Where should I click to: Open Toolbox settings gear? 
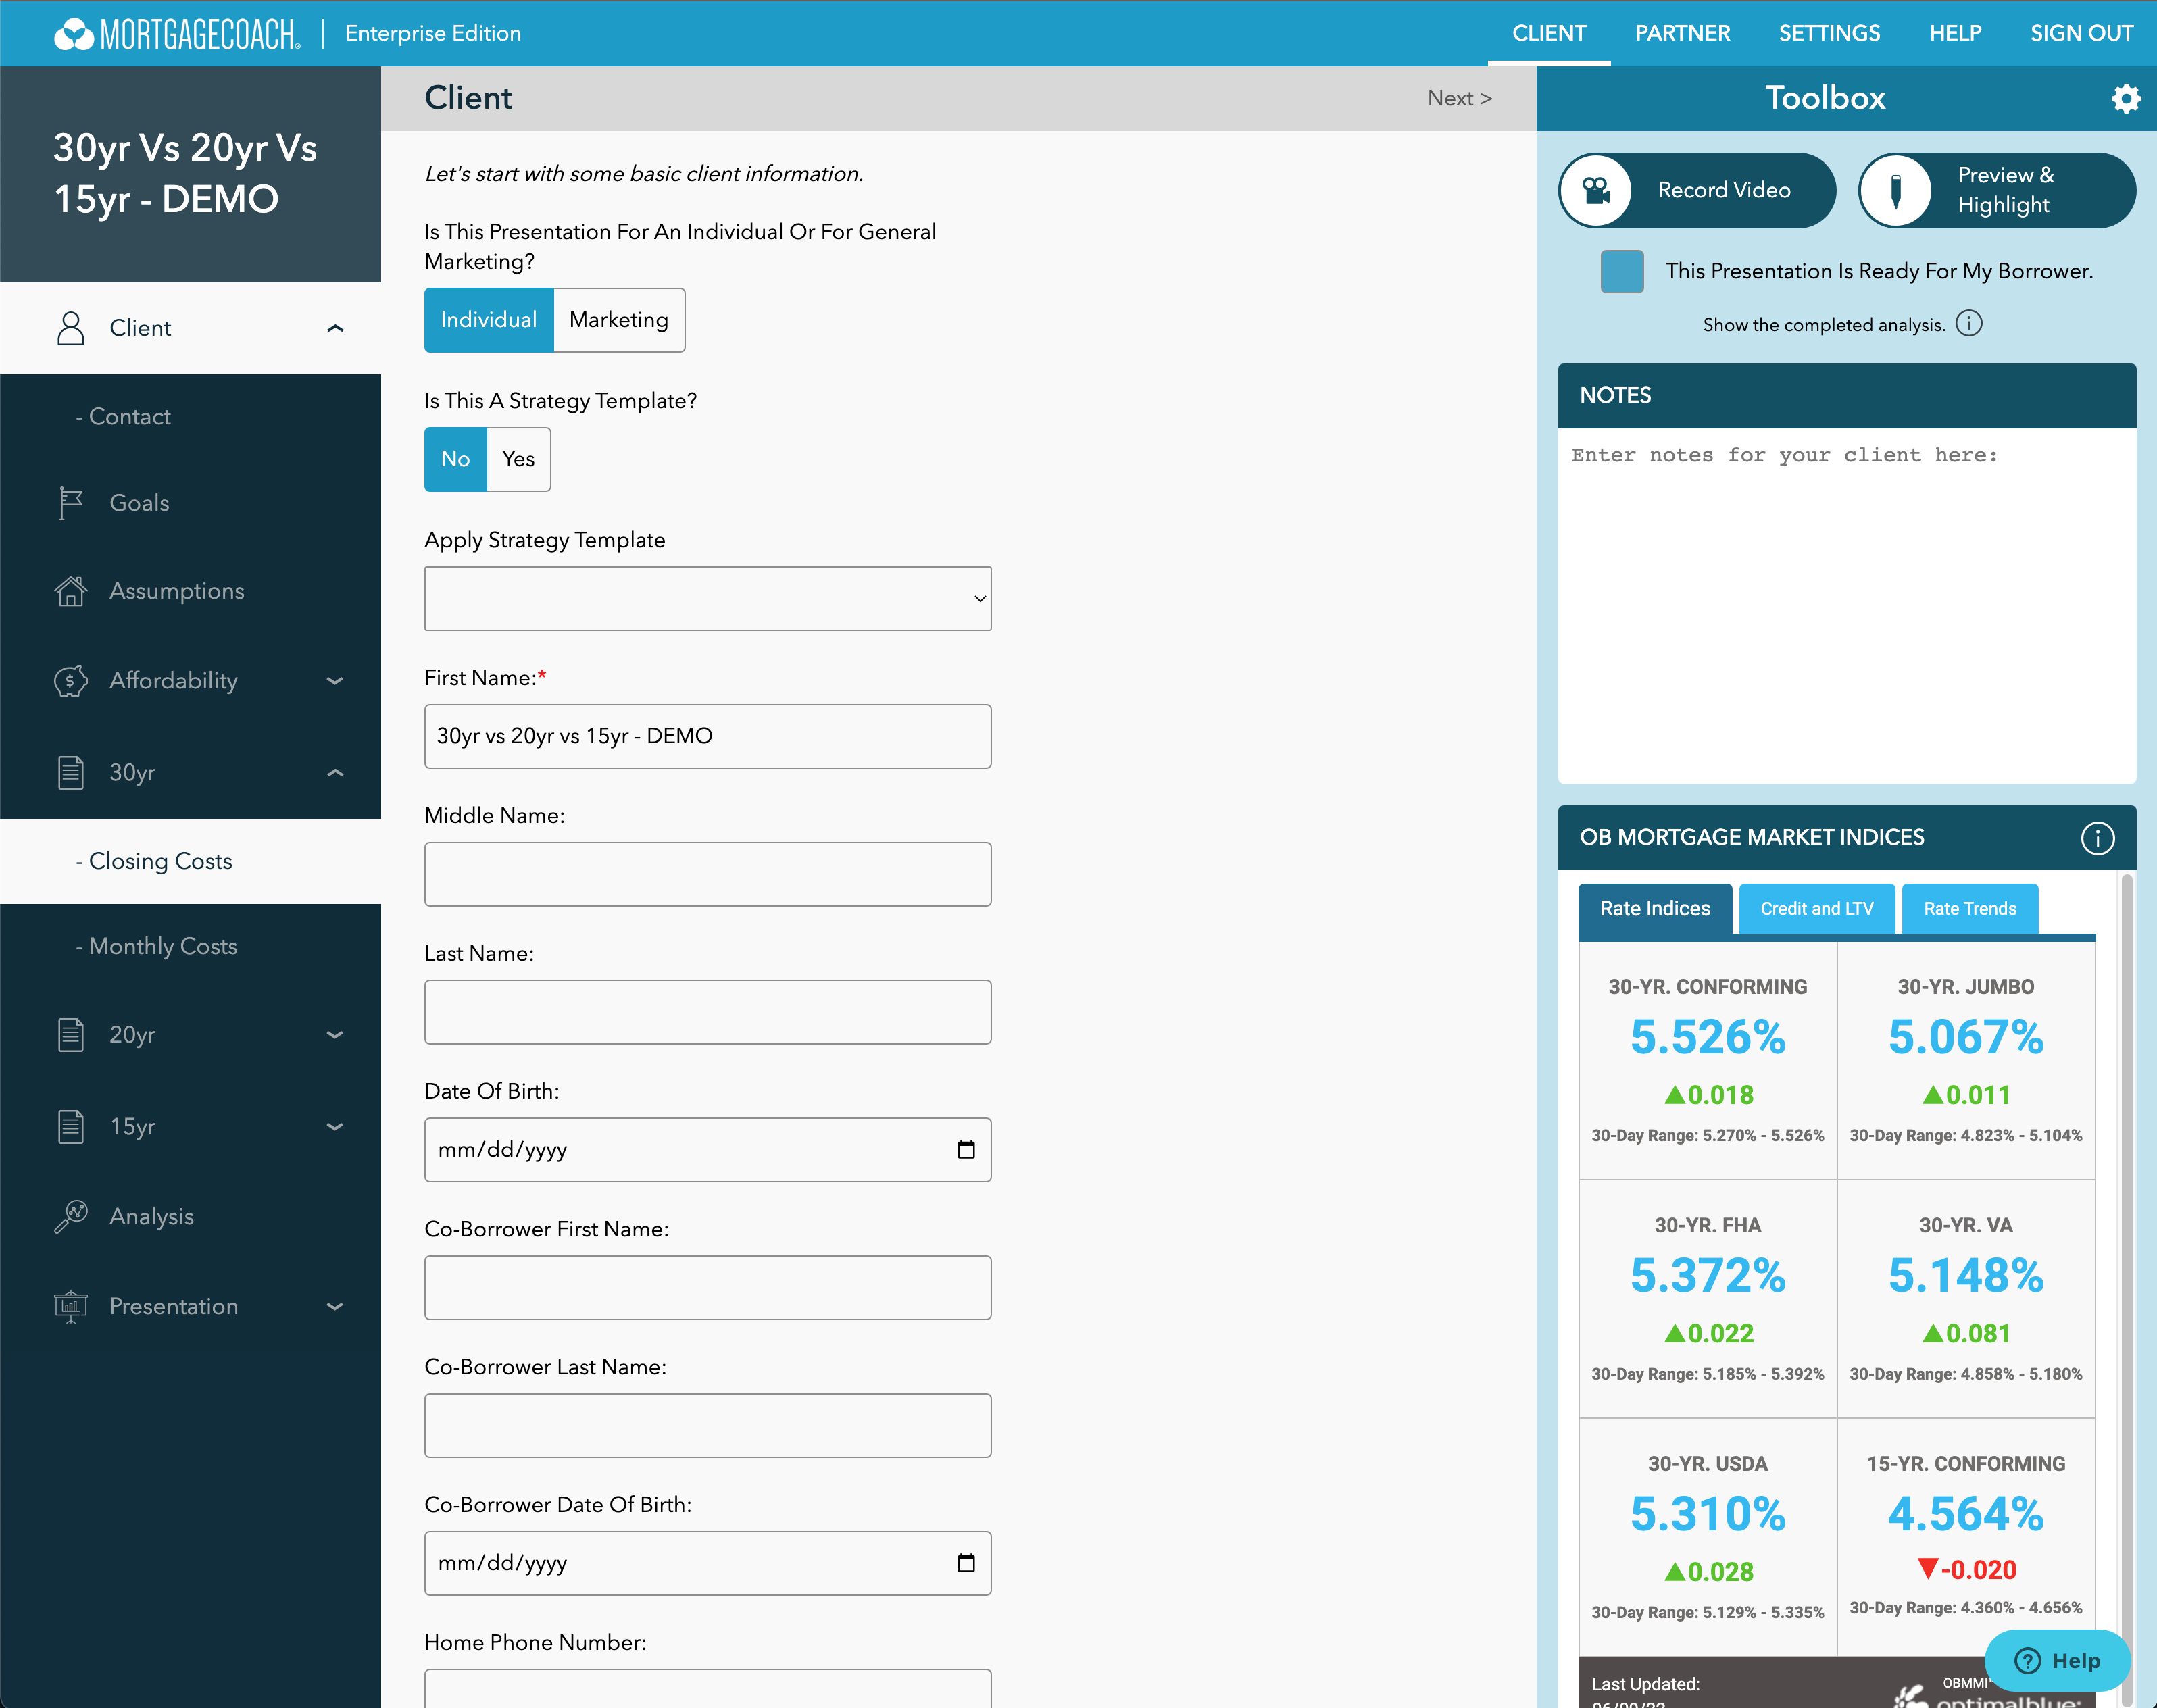tap(2125, 98)
